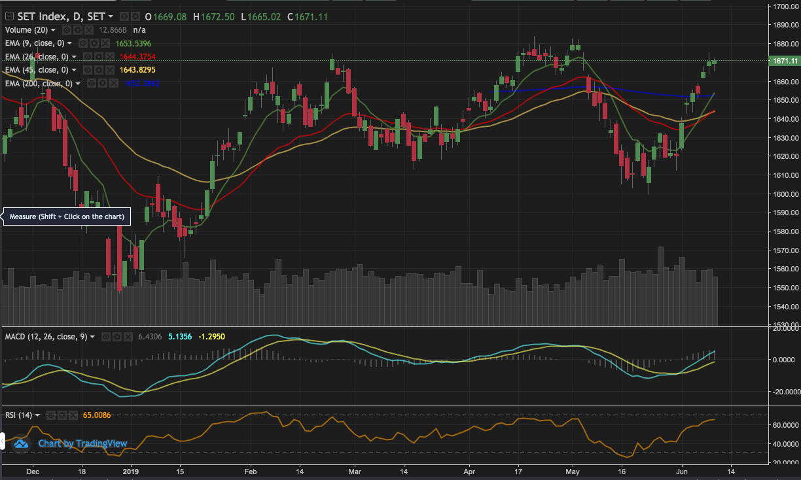This screenshot has height=480, width=801.
Task: Click the MACD histogram value 6.4306
Action: [x=150, y=337]
